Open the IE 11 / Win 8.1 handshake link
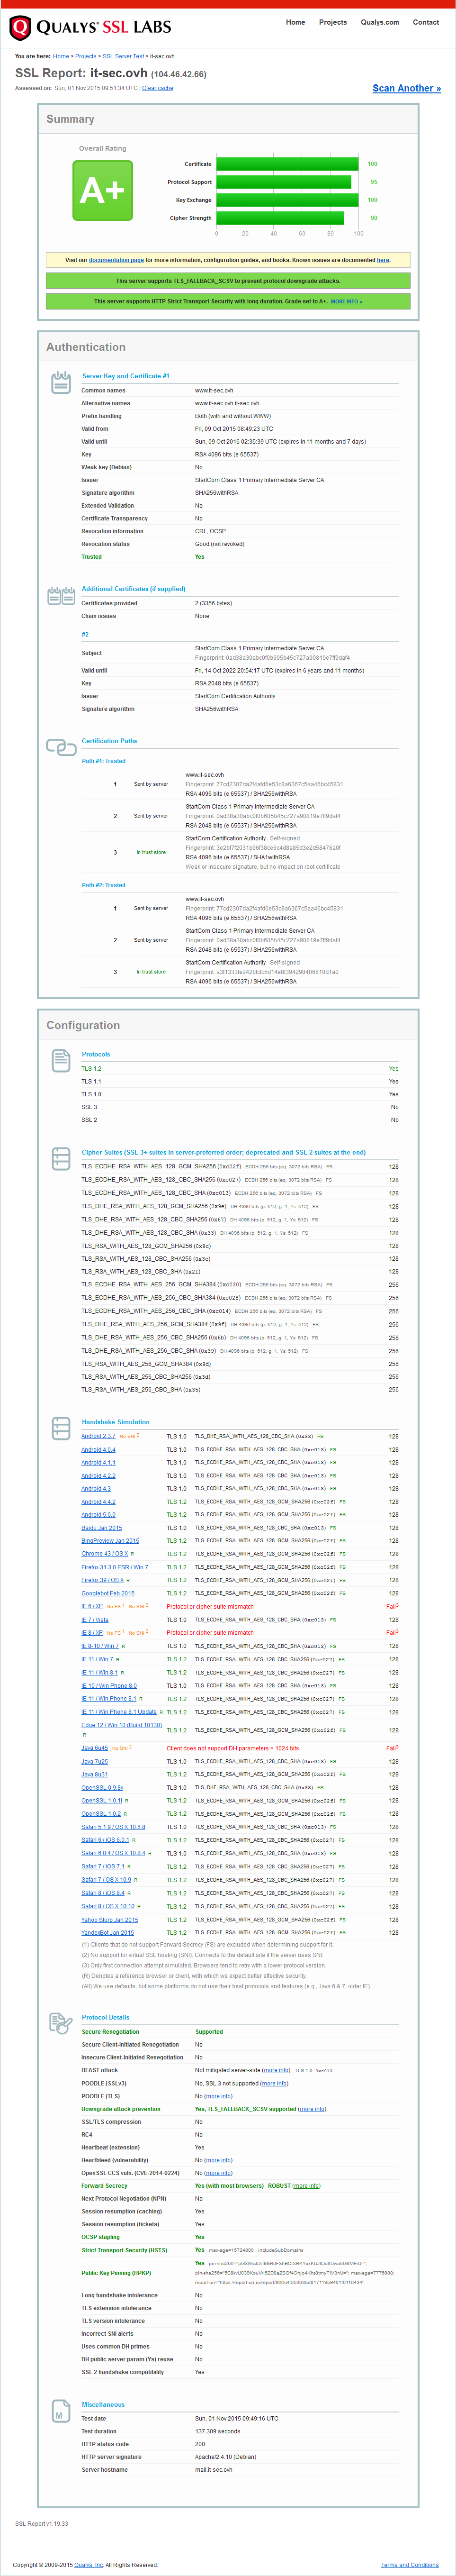This screenshot has width=456, height=2576. [x=99, y=1673]
